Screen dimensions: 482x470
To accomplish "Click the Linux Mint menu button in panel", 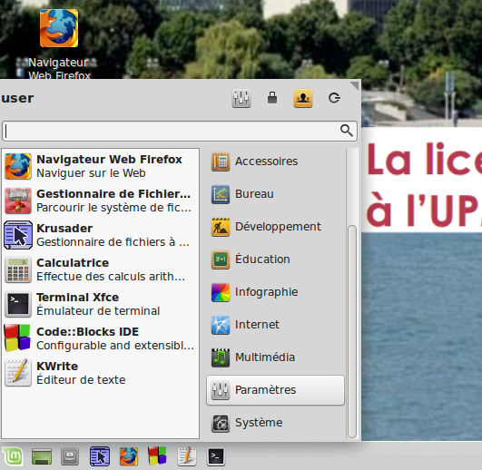I will 13,456.
